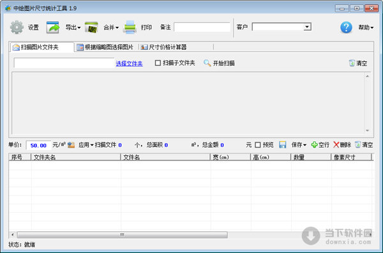Click scan list scrollbar down arrow

[x=367, y=130]
